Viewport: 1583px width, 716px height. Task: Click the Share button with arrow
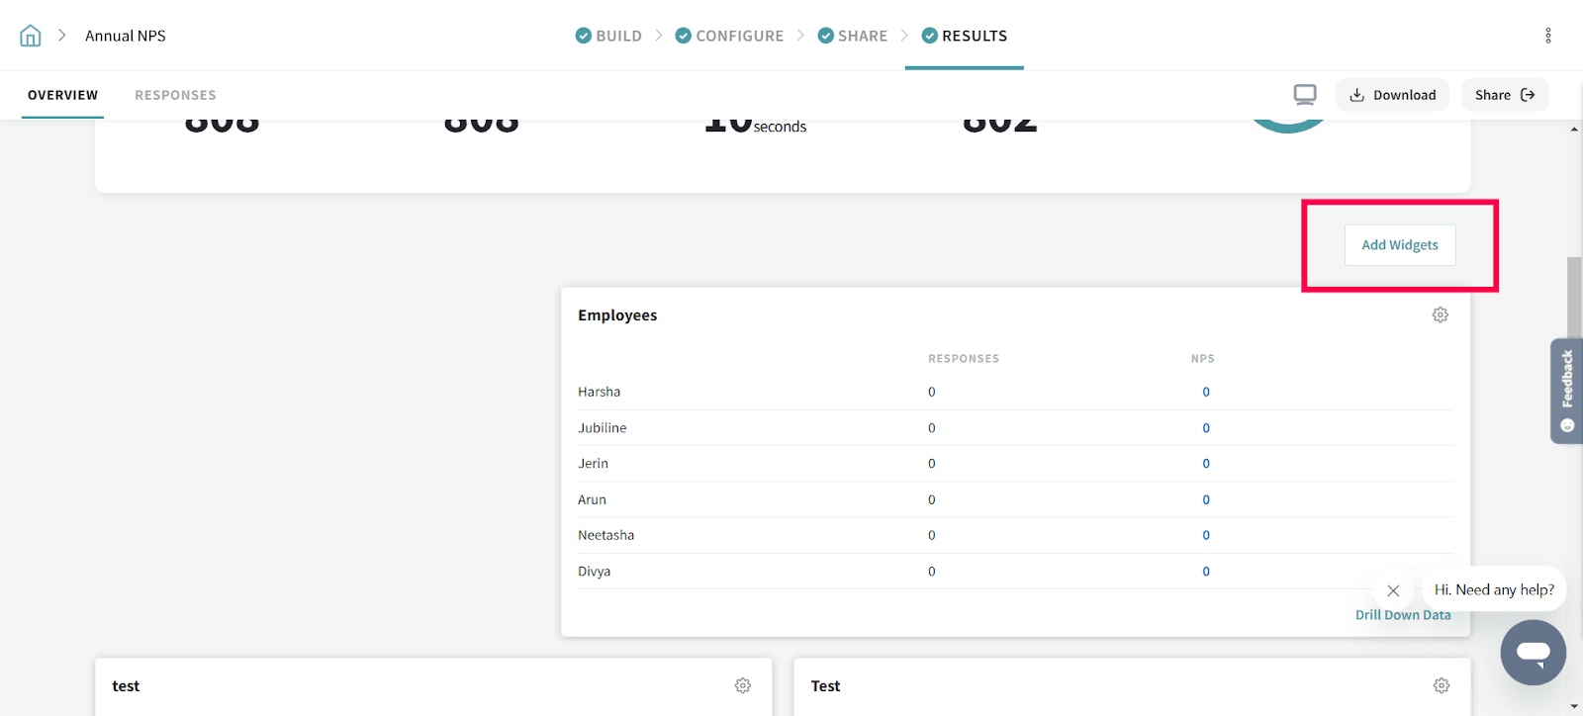pyautogui.click(x=1504, y=95)
